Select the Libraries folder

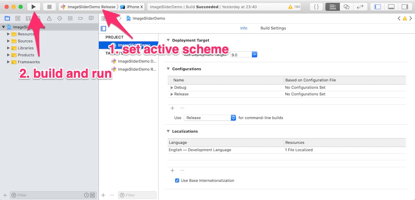[26, 48]
